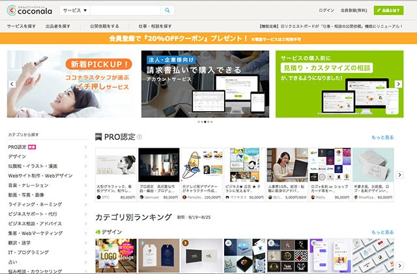Open the rank 2 hang tag design thumbnail
The height and width of the screenshot is (274, 417).
point(159,255)
